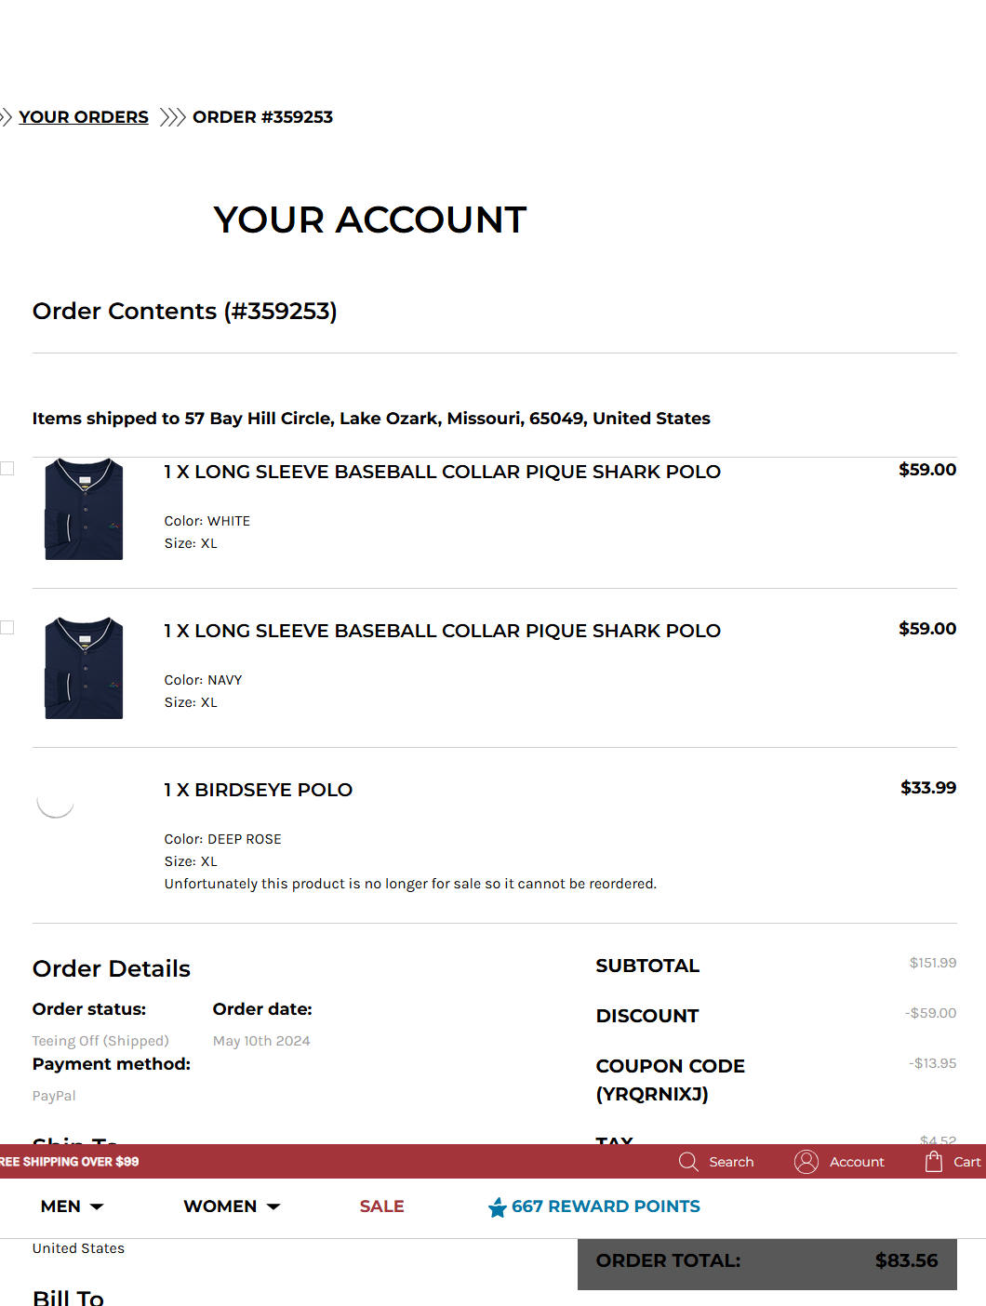Open the white Shark Polo product thumbnail

pos(84,509)
